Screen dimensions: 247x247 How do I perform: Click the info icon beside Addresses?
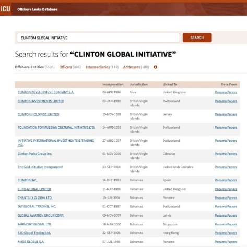coord(156,67)
